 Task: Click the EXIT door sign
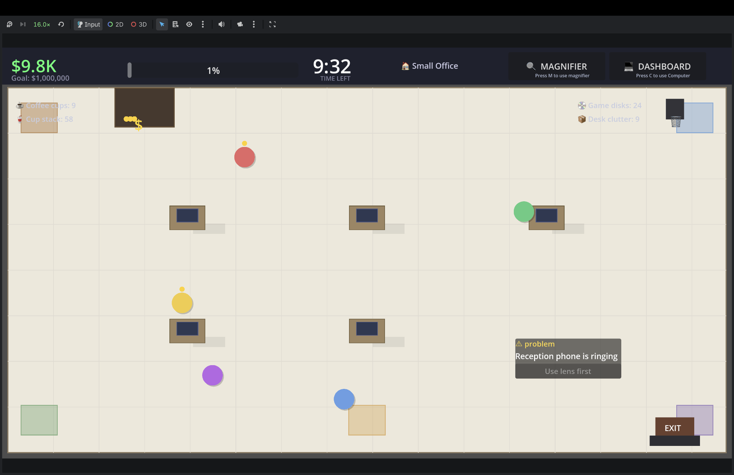tap(673, 428)
